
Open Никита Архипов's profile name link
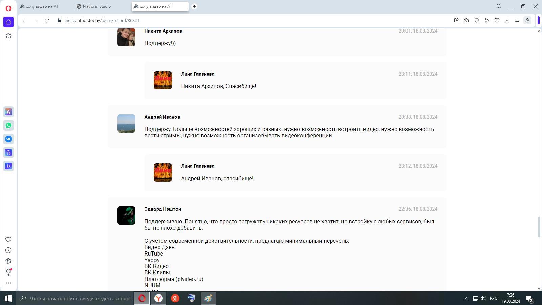[163, 31]
